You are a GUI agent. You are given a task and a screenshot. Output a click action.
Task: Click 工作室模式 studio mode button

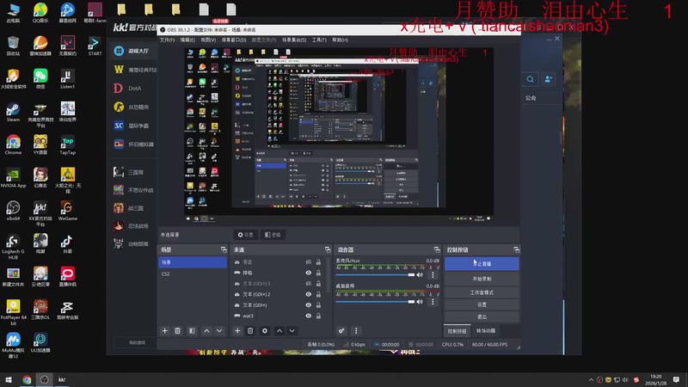point(482,292)
